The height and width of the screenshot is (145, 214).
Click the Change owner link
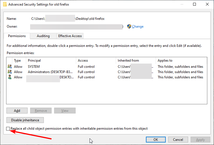tap(138, 26)
